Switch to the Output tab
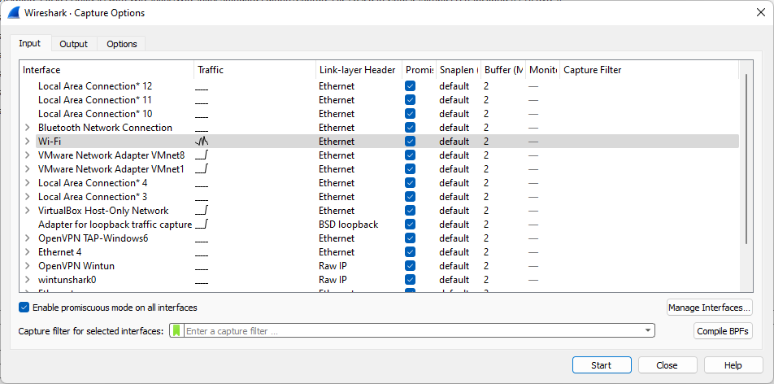Image resolution: width=774 pixels, height=384 pixels. [x=73, y=44]
